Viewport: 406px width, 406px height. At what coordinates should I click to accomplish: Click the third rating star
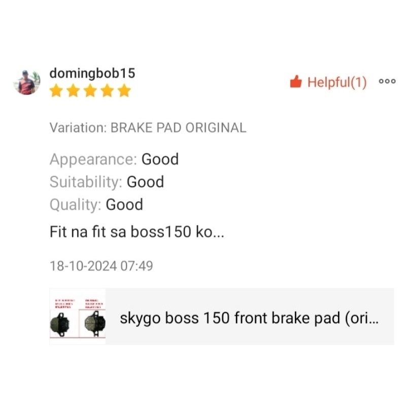[90, 91]
